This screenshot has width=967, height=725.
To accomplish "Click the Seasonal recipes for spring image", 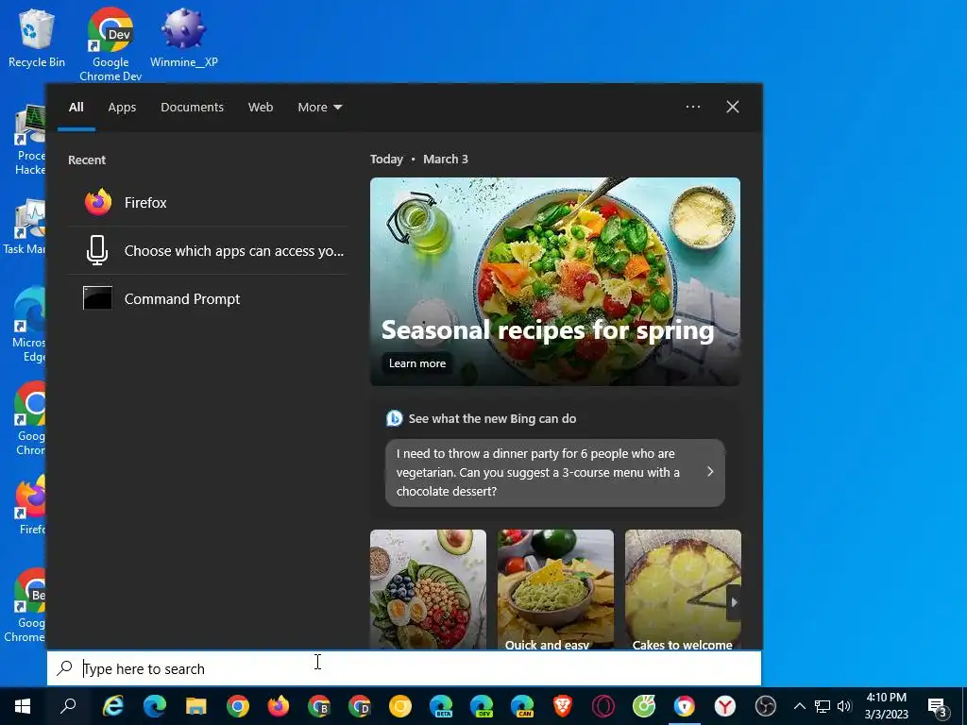I will click(x=555, y=281).
